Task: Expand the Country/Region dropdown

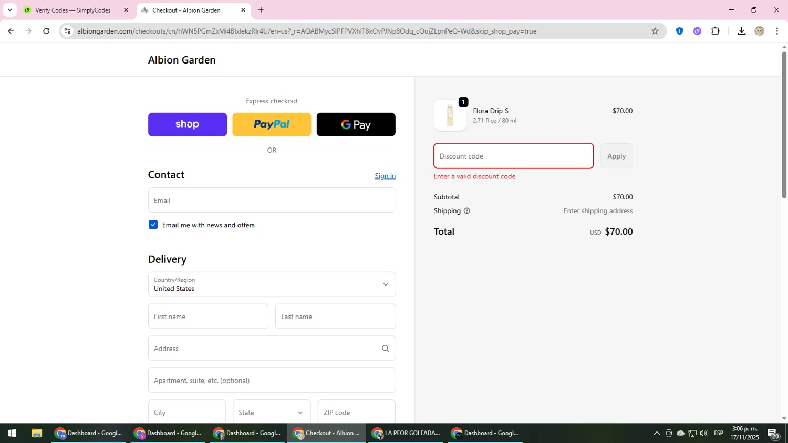Action: tap(272, 284)
